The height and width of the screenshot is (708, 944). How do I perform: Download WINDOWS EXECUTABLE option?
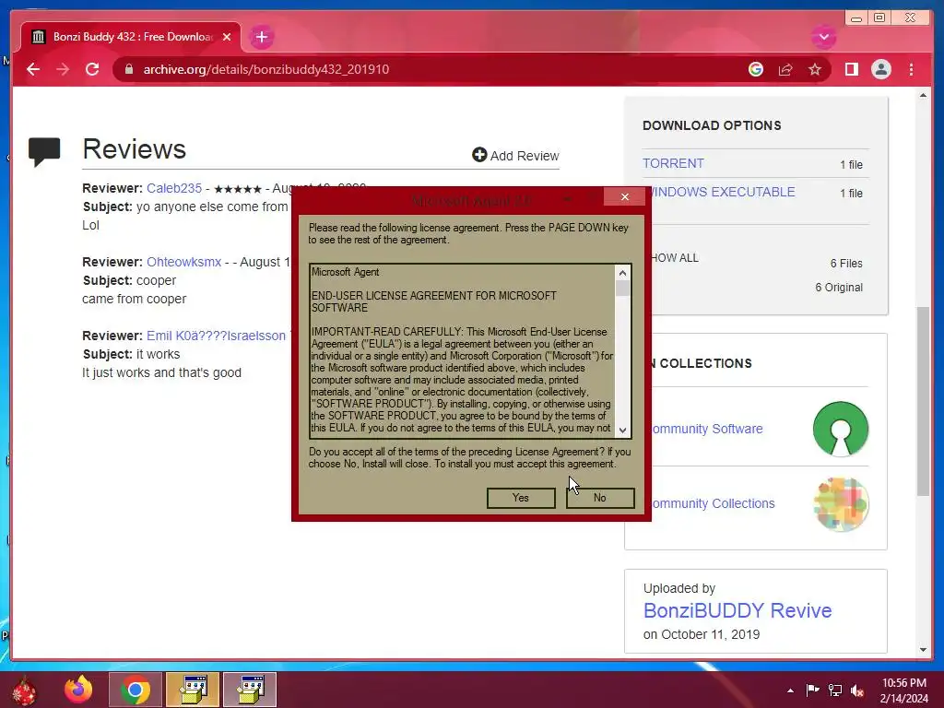click(723, 192)
